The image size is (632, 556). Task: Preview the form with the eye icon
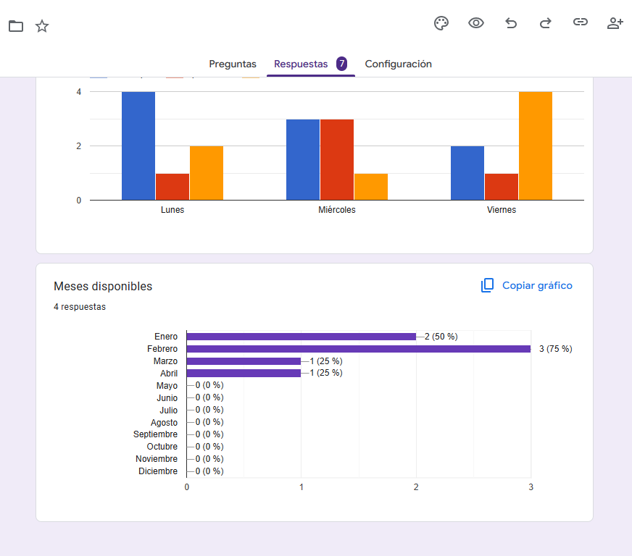(x=476, y=23)
